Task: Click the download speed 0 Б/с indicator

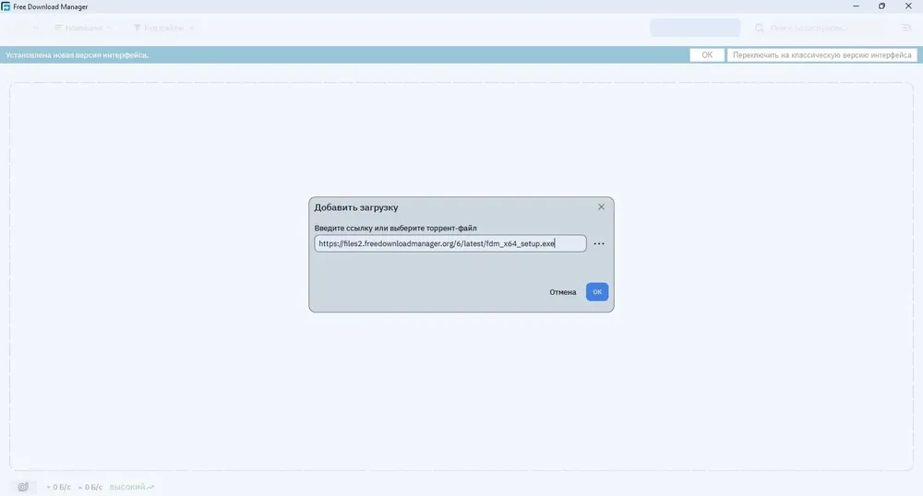Action: pos(58,487)
